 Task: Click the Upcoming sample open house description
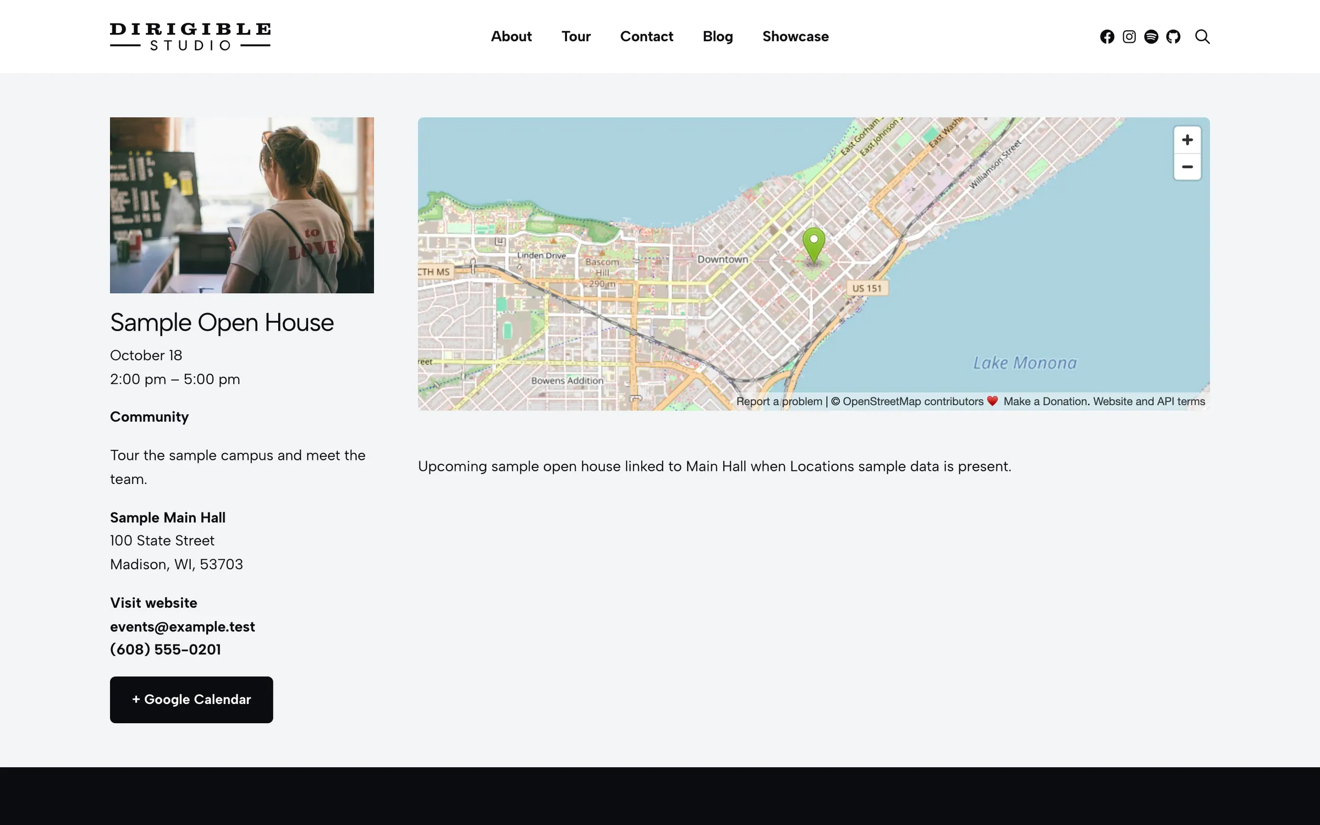coord(714,466)
